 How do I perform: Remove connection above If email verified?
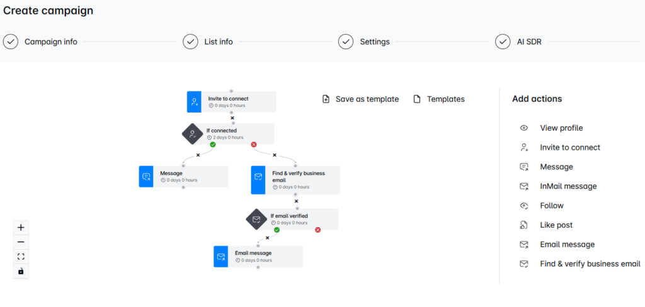click(296, 201)
